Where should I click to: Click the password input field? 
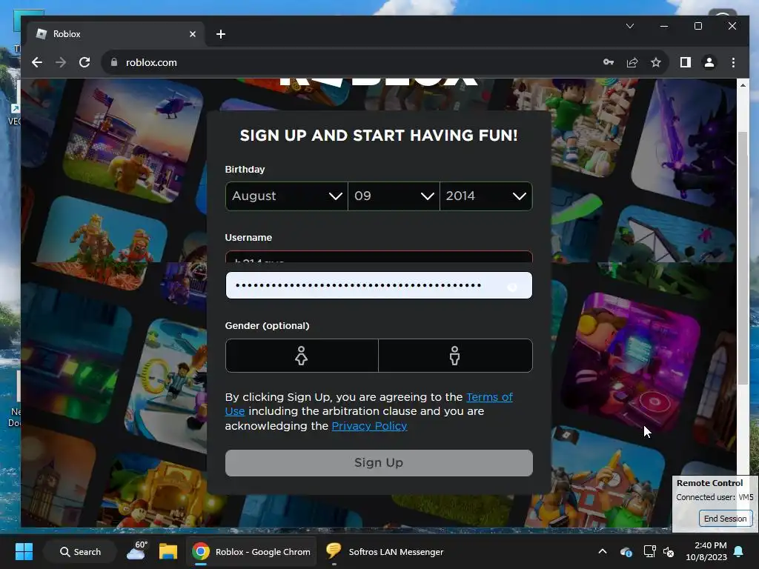(379, 285)
